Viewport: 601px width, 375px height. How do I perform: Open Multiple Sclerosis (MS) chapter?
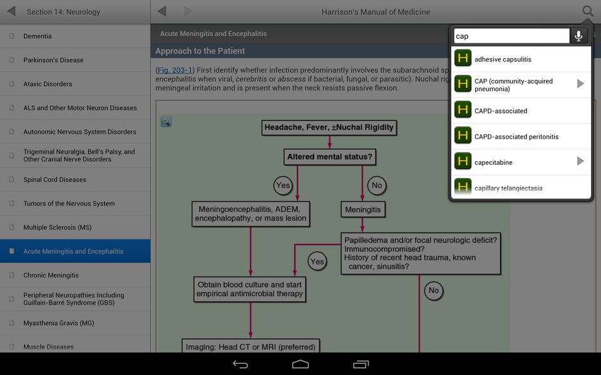point(75,227)
